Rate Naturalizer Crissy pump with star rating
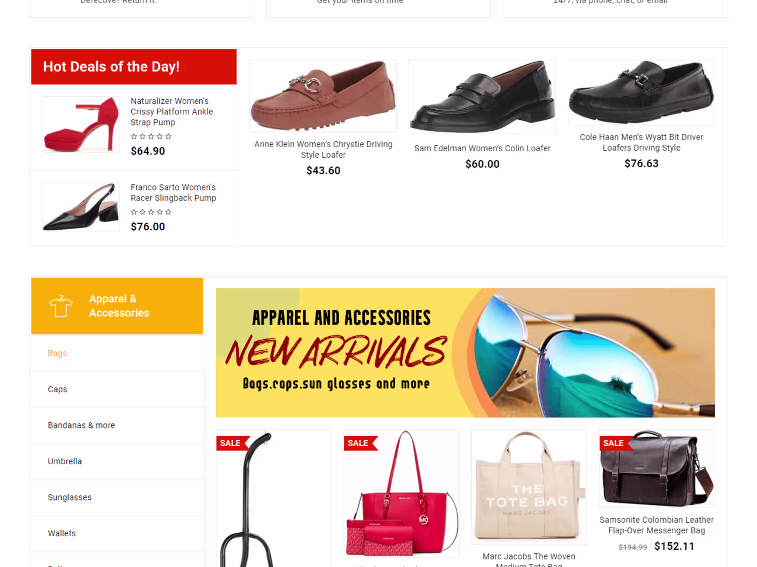The width and height of the screenshot is (757, 567). pyautogui.click(x=151, y=137)
